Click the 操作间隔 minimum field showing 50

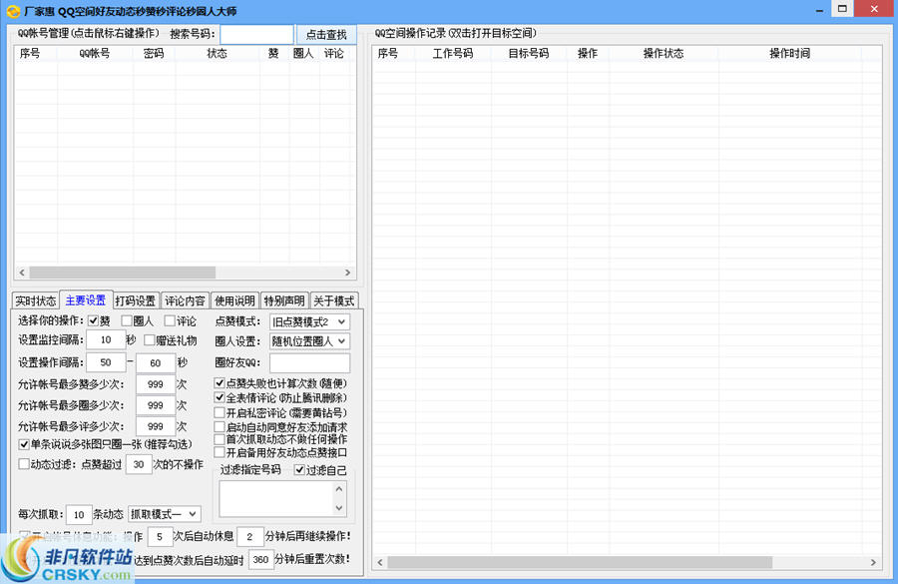point(106,362)
